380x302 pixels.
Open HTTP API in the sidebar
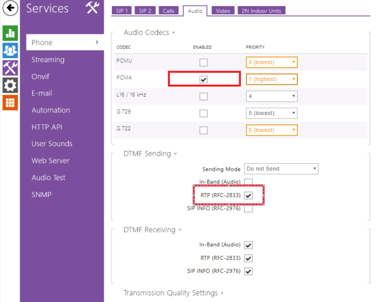[x=47, y=127]
